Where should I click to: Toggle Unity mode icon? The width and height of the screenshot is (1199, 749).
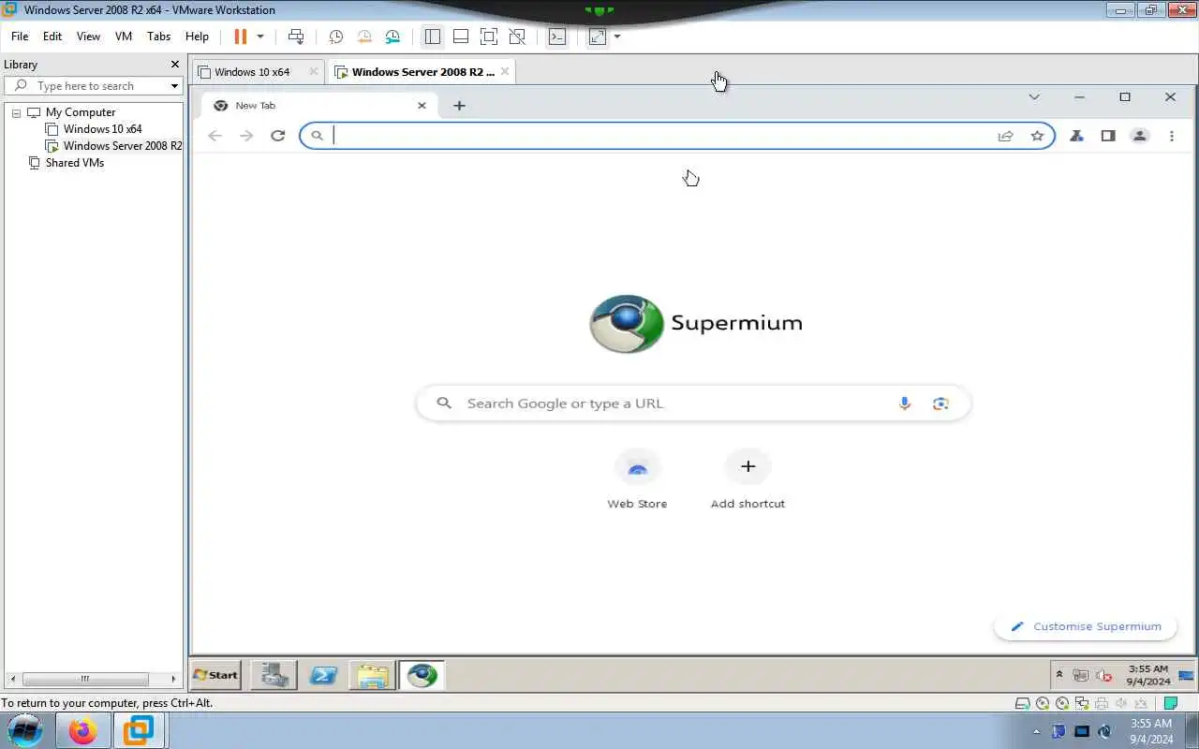[517, 37]
